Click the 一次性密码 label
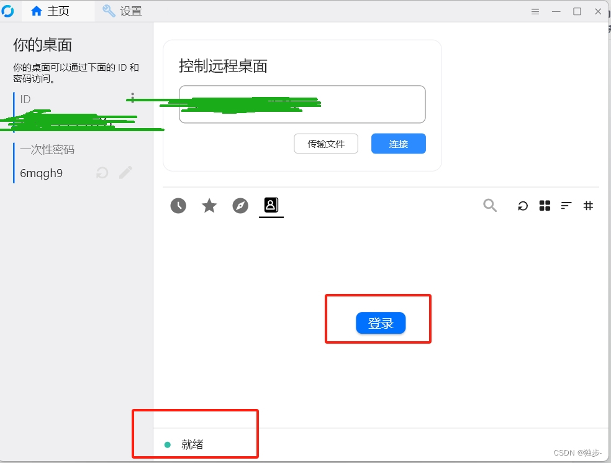The height and width of the screenshot is (463, 611). click(x=47, y=149)
